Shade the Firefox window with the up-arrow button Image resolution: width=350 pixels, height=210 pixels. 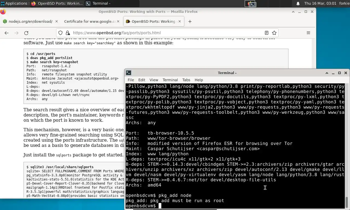coord(293,12)
